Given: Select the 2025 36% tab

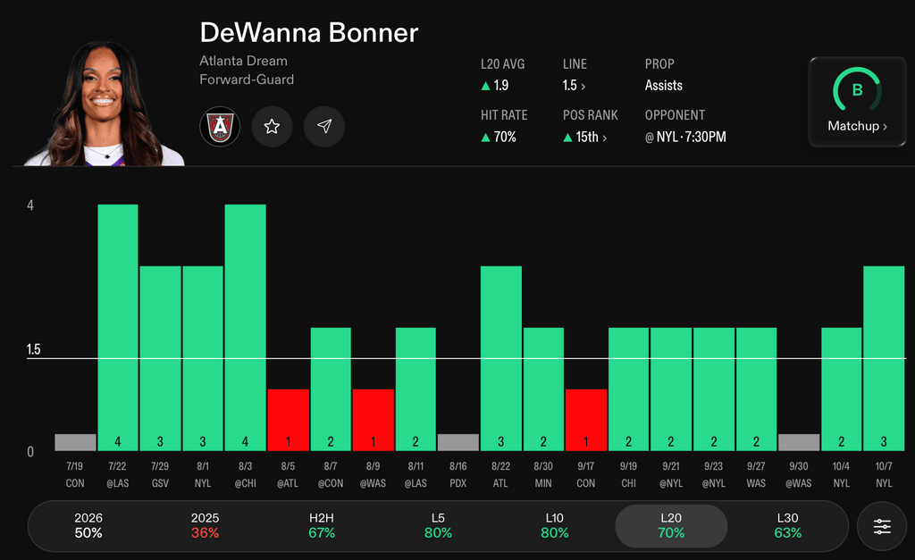Looking at the screenshot, I should tap(205, 525).
